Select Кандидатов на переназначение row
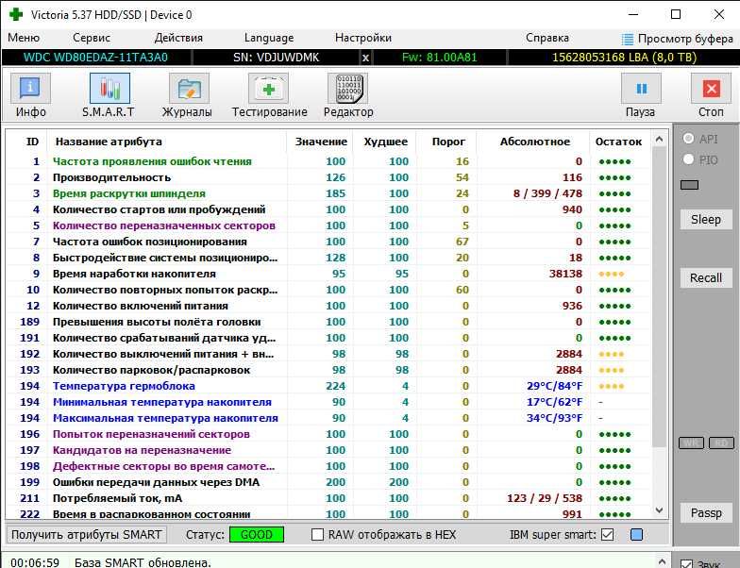 (328, 450)
